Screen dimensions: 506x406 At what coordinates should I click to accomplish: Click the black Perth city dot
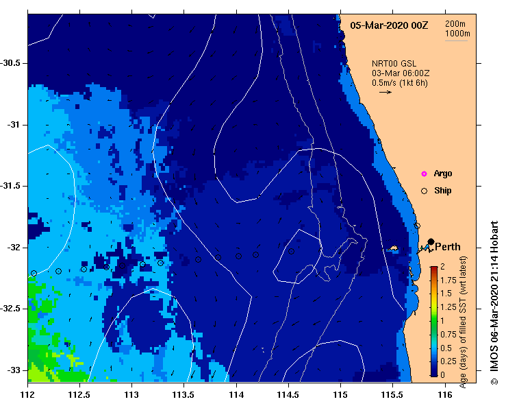431,241
